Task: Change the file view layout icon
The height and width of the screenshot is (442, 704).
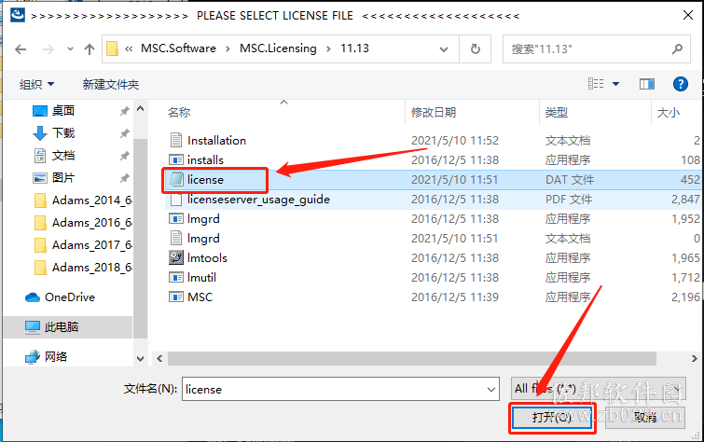Action: point(596,84)
